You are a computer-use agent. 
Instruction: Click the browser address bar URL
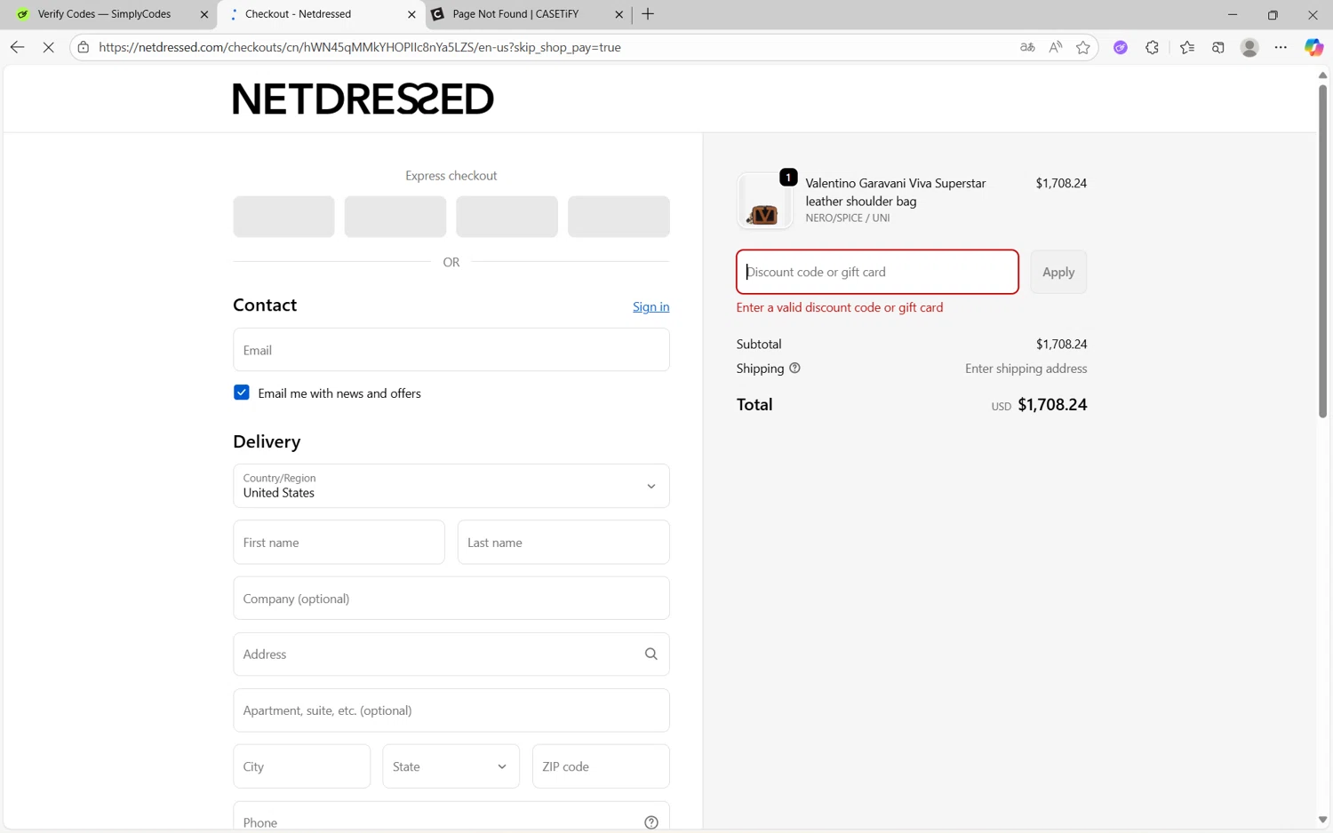(x=360, y=47)
